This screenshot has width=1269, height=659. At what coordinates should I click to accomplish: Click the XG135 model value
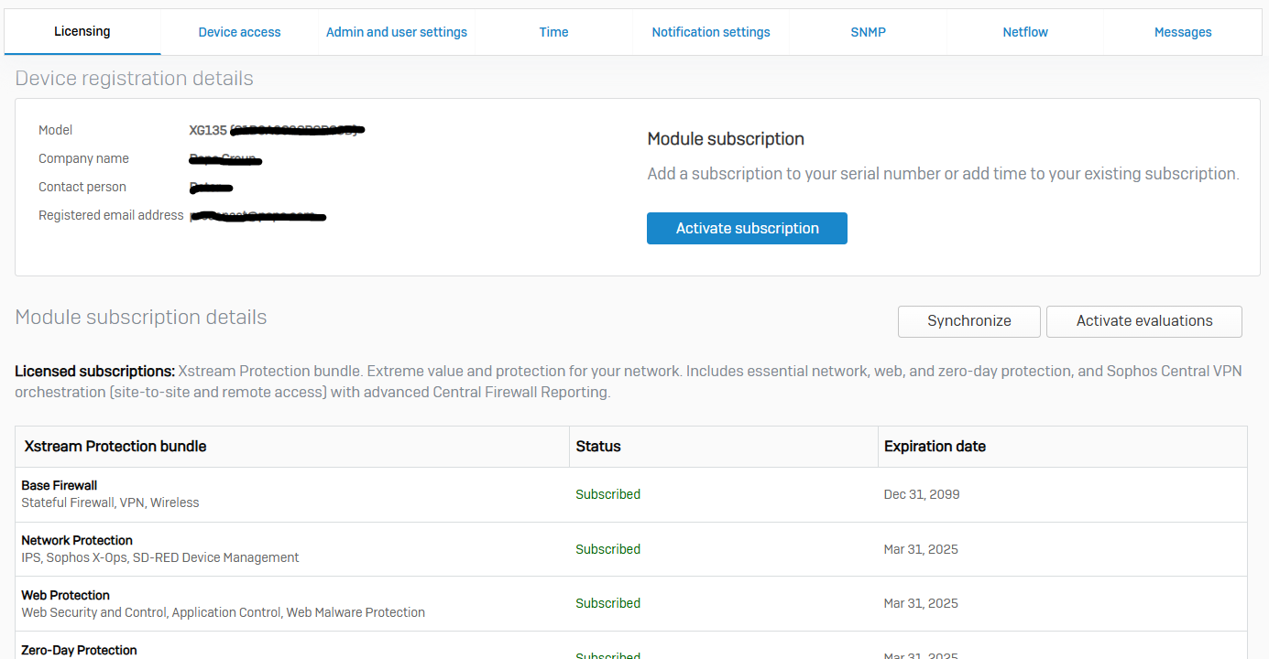click(x=208, y=130)
